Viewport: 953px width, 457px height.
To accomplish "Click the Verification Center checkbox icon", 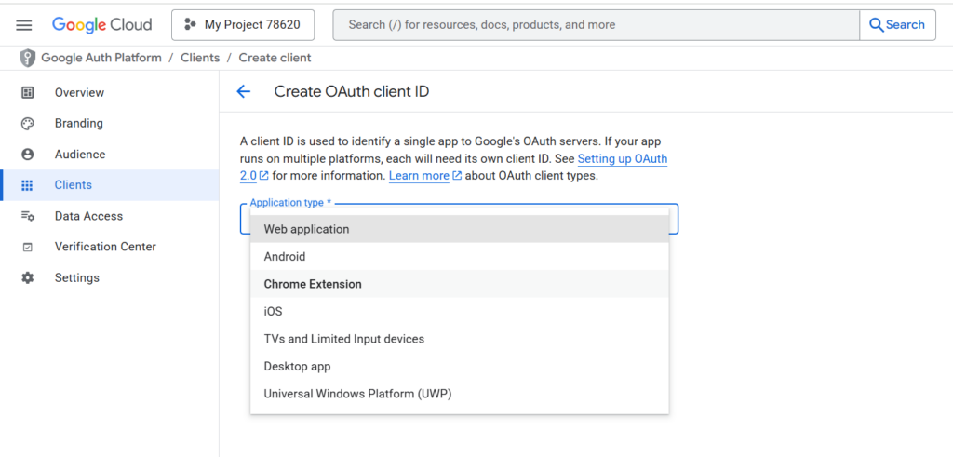I will 27,248.
